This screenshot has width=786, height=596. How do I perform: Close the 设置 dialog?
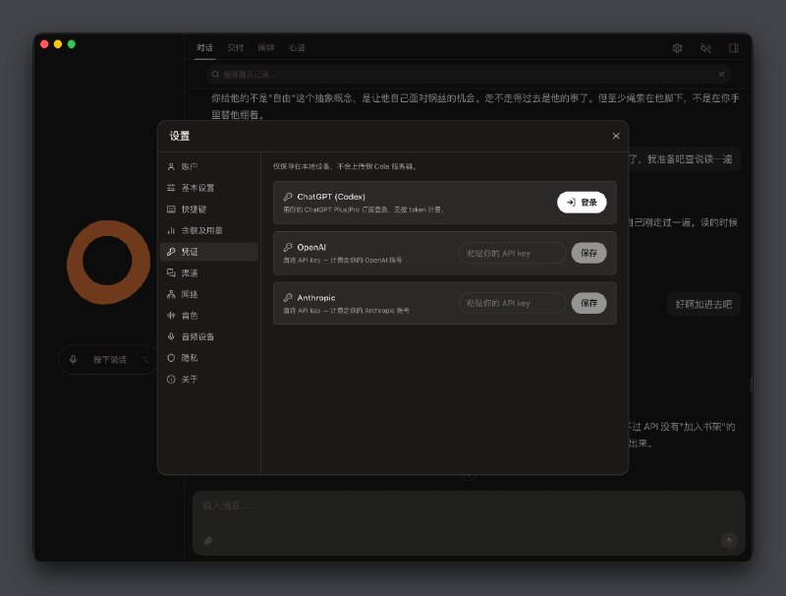coord(616,136)
